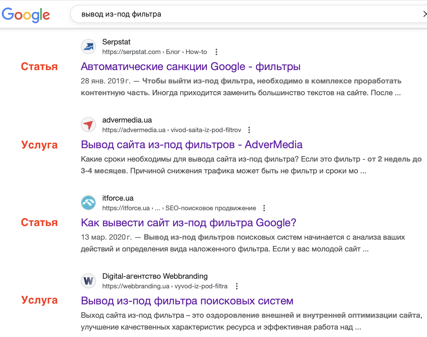Click the 'Digital-агентство Webbranding' site name
Screen dimensions: 427x337
tap(155, 276)
